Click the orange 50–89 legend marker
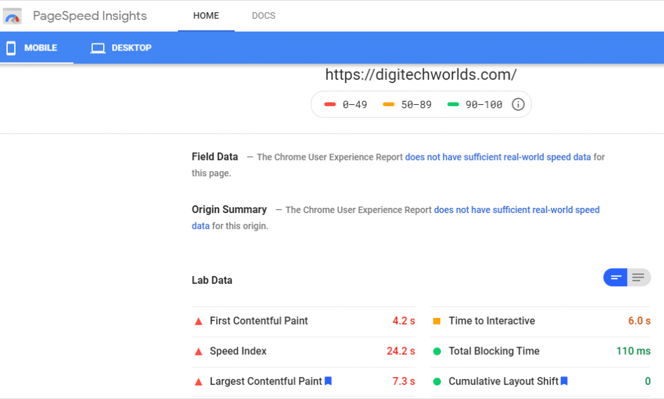 pyautogui.click(x=388, y=104)
